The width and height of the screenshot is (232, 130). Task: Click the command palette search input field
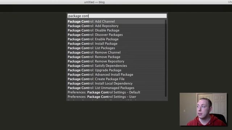(x=117, y=16)
